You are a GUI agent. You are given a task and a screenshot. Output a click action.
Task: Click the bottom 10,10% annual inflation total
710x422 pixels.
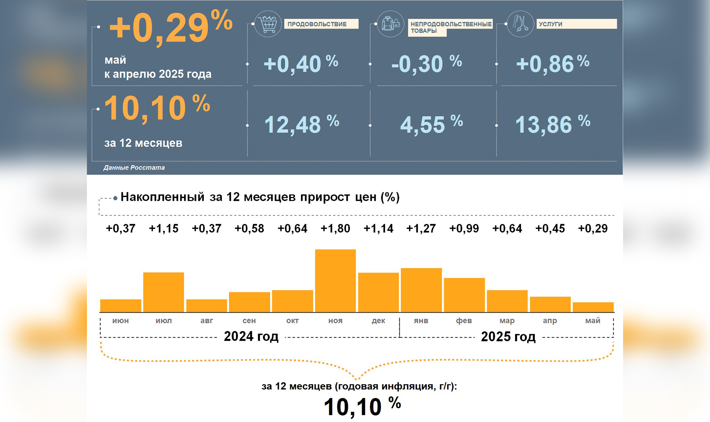click(x=362, y=406)
